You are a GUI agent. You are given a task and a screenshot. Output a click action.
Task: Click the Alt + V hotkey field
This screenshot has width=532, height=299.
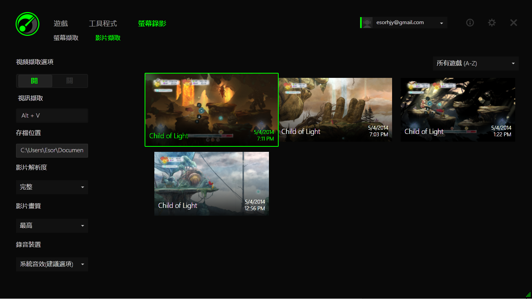[52, 116]
